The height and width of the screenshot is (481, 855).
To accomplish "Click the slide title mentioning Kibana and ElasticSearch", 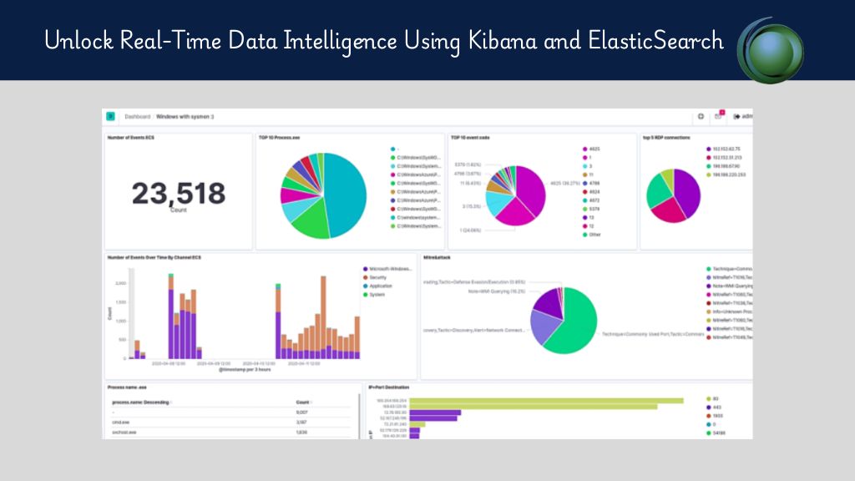I will 384,42.
